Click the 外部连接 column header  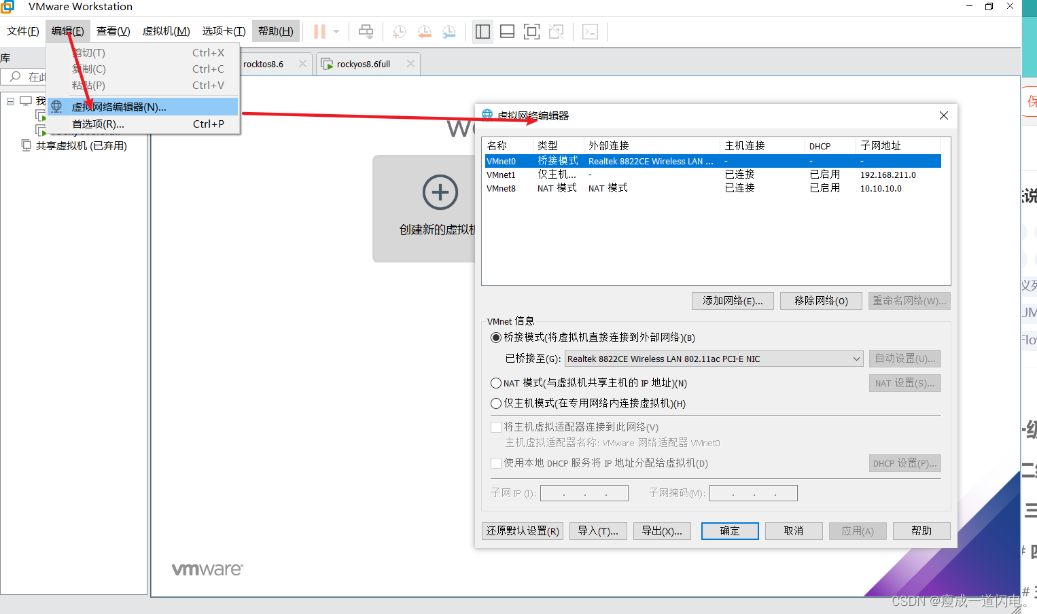point(652,145)
